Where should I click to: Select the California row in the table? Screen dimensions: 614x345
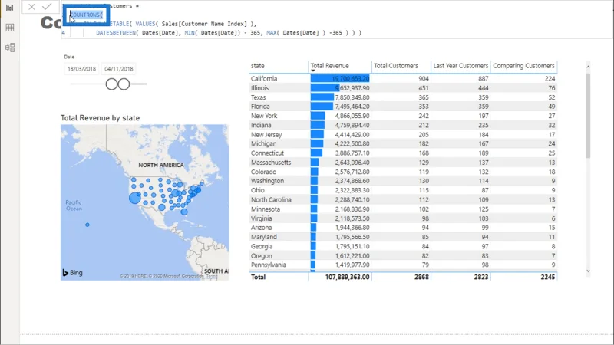402,79
